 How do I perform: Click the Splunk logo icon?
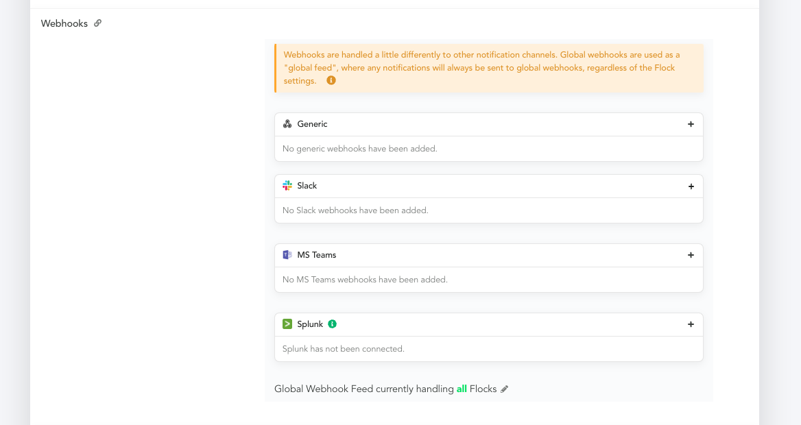tap(287, 324)
